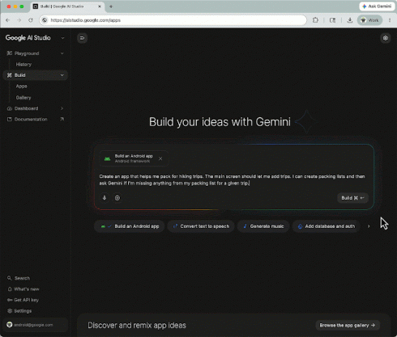
Task: Click the microphone icon in the prompt box
Action: pyautogui.click(x=105, y=198)
